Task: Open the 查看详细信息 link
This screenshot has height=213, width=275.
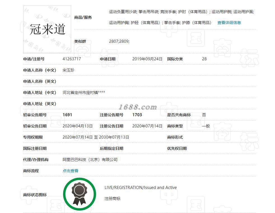Action: (229, 23)
